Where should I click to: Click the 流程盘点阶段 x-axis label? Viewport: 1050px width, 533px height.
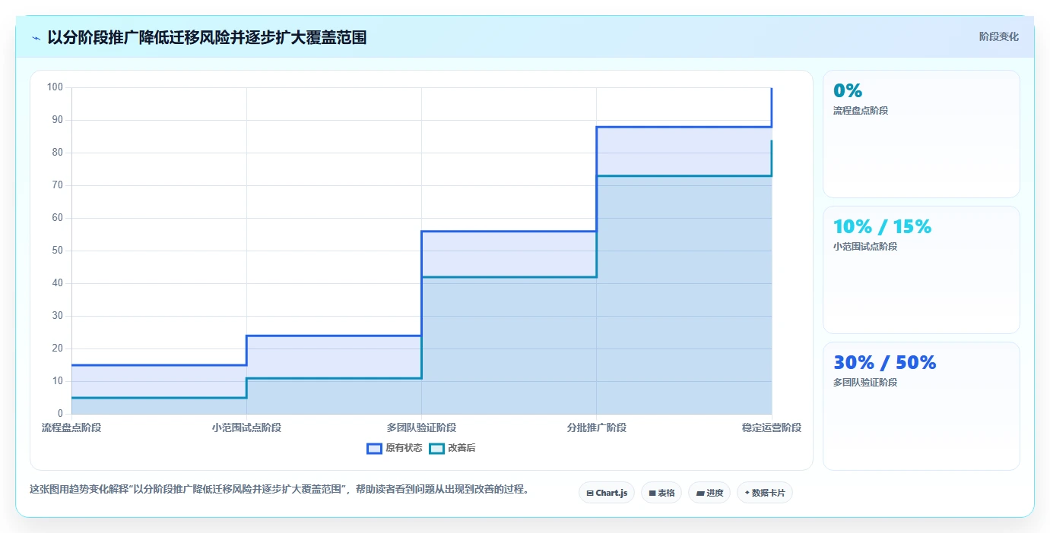tap(71, 427)
